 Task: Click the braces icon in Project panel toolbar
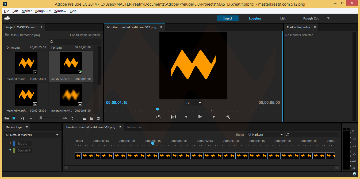click(x=22, y=118)
